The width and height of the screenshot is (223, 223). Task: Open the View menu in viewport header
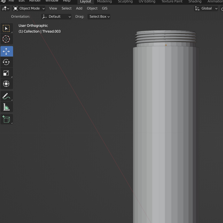coord(53,8)
